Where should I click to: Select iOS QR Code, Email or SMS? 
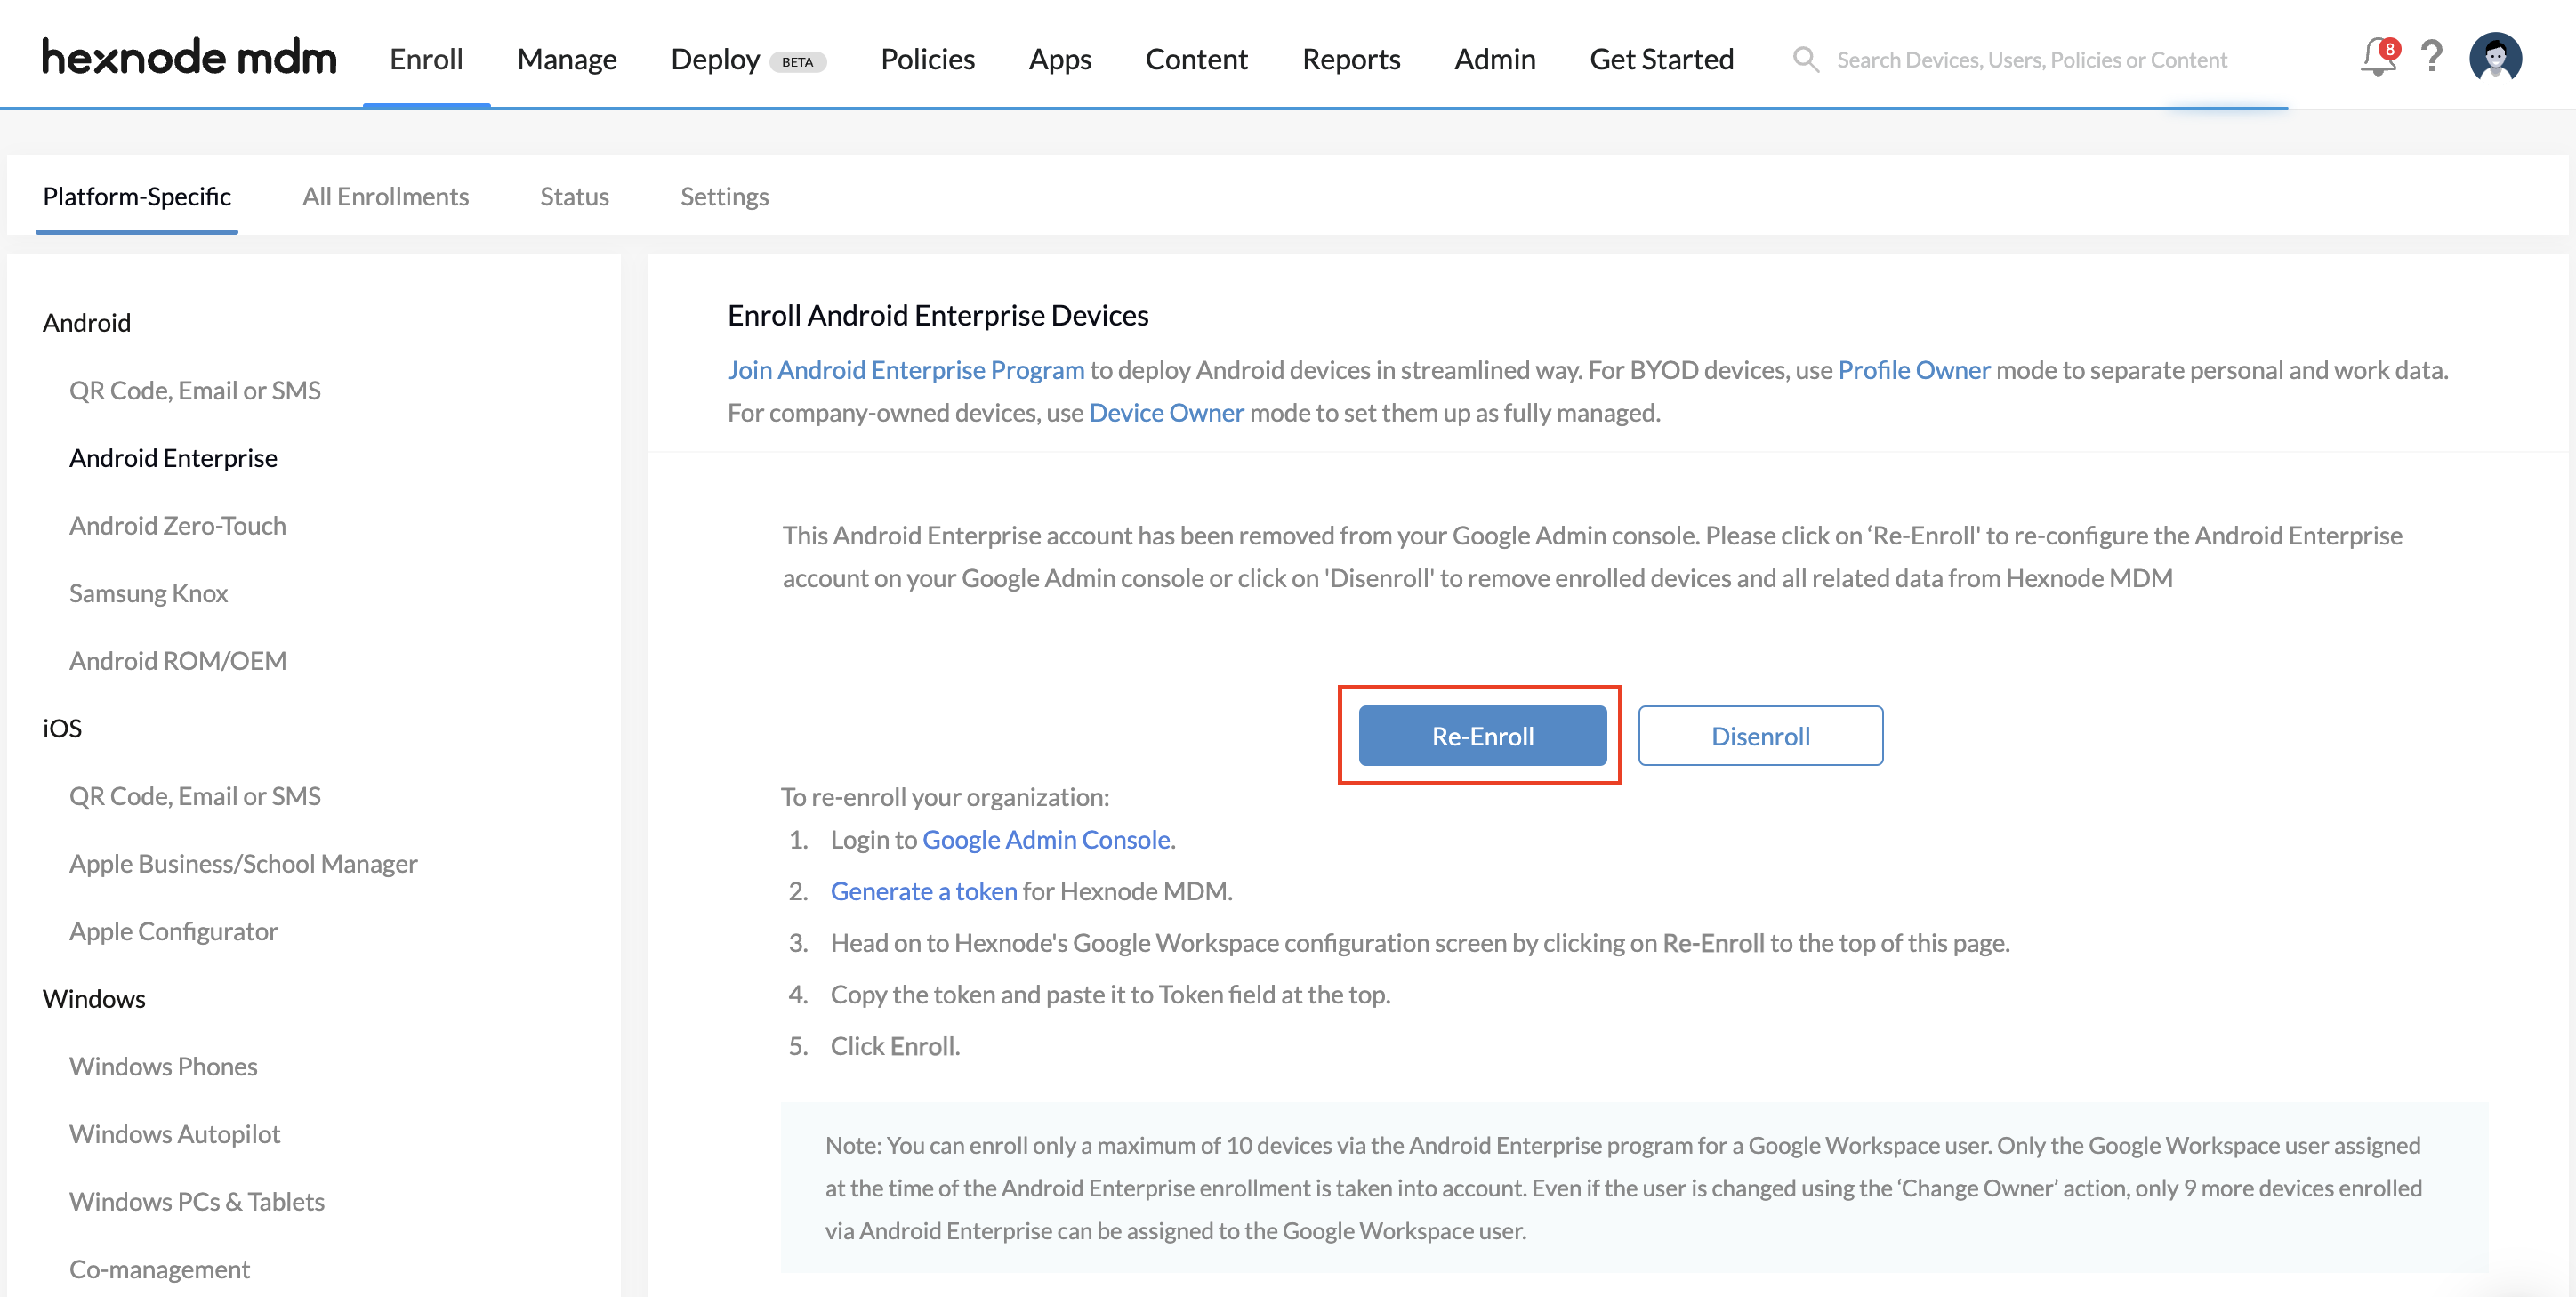click(x=195, y=795)
